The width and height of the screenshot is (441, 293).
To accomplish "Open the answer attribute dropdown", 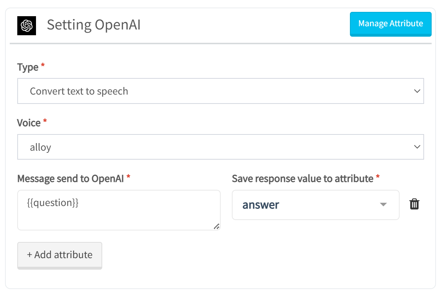I will 315,205.
